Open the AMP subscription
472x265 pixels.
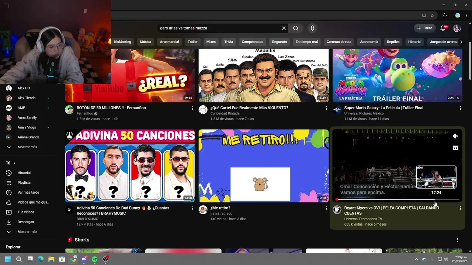28,108
